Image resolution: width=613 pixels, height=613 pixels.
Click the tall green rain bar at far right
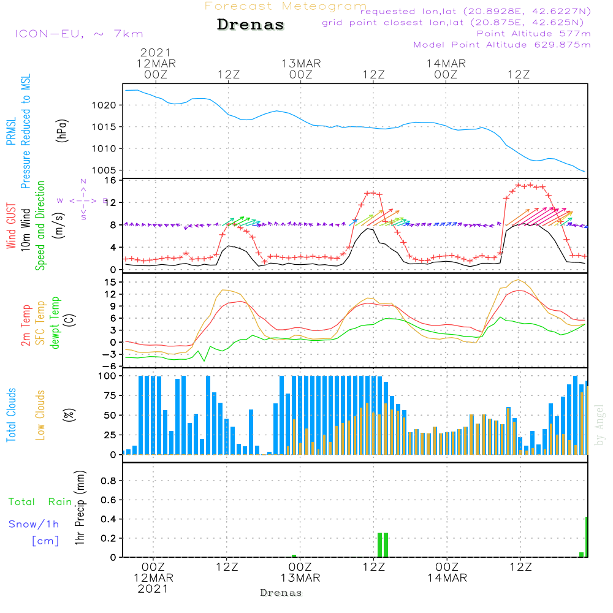[587, 537]
